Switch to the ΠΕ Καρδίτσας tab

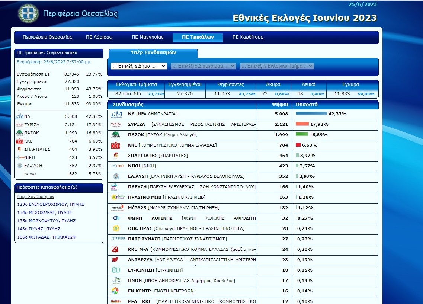tap(248, 37)
